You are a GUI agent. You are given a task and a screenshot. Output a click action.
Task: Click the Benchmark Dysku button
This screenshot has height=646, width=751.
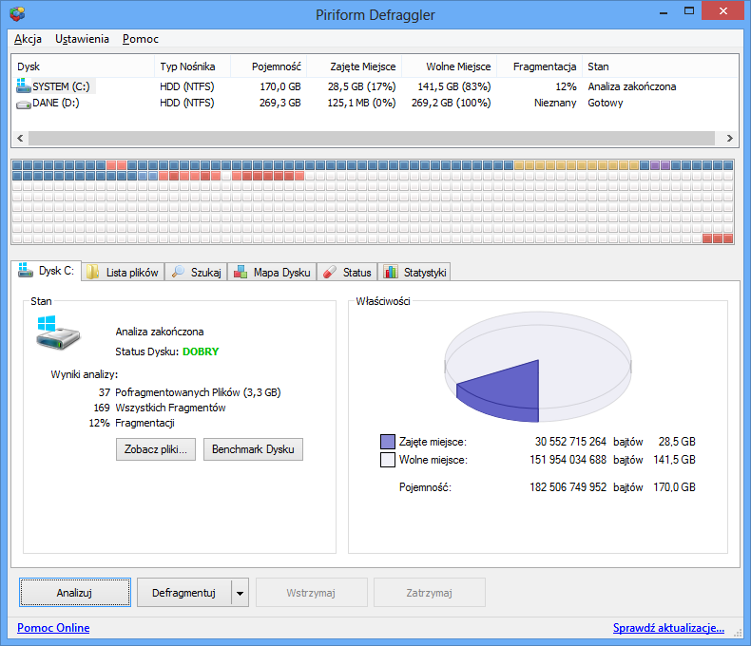253,449
